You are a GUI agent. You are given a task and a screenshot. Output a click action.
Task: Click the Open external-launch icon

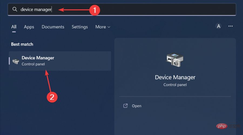pyautogui.click(x=125, y=106)
